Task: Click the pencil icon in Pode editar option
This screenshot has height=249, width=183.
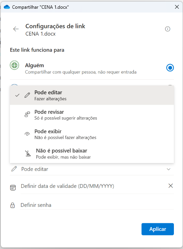Action: coord(27,95)
